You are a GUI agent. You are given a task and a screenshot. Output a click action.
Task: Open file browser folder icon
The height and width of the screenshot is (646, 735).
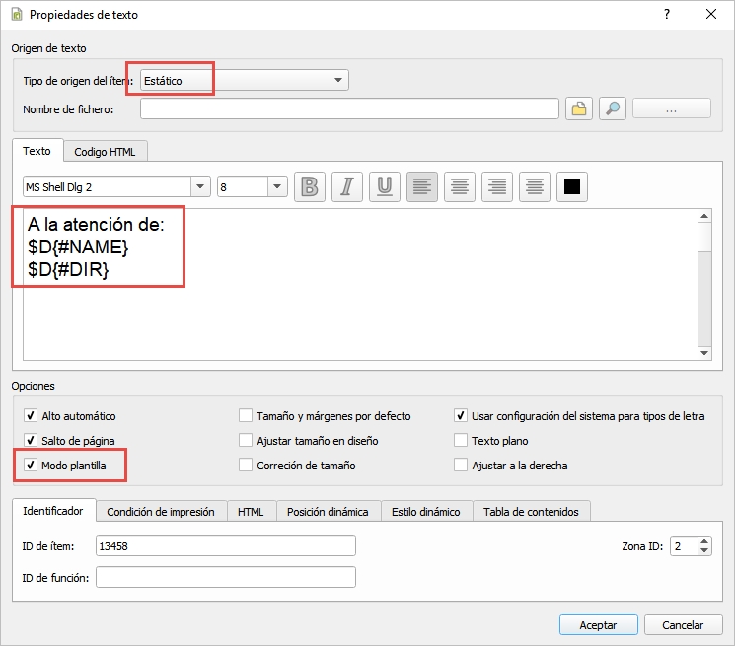click(579, 108)
